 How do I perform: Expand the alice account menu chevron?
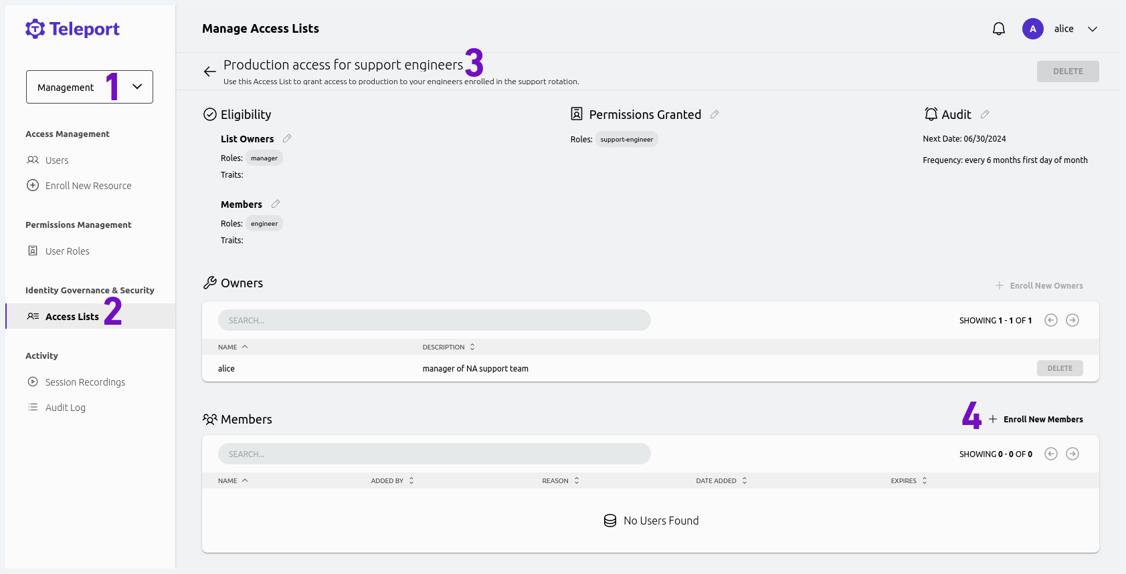click(x=1093, y=29)
